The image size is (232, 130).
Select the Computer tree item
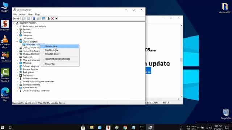pyautogui.click(x=28, y=35)
